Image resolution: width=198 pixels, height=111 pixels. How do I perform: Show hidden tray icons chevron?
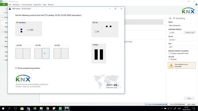162,108
